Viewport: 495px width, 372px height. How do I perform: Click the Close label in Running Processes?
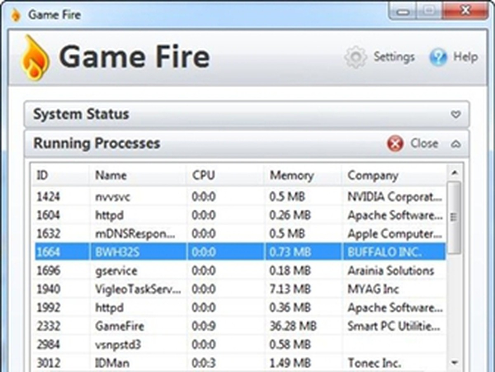[x=424, y=144]
